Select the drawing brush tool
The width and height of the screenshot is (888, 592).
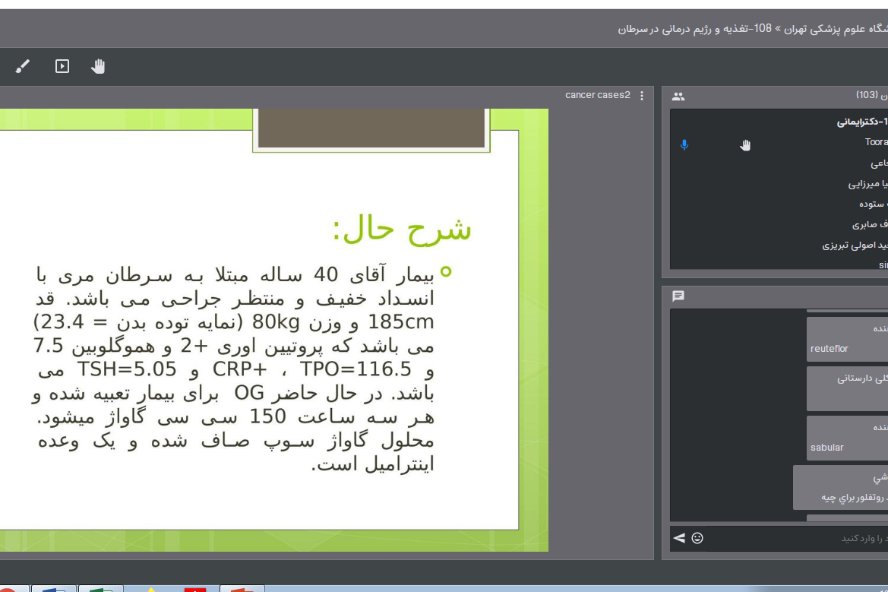click(23, 66)
